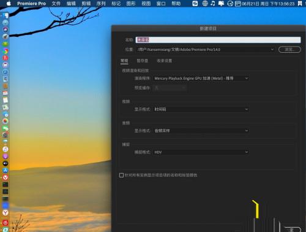Switch to the 收录设置 tab

(164, 61)
